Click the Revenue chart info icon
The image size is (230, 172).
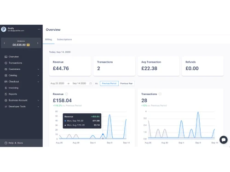click(67, 94)
